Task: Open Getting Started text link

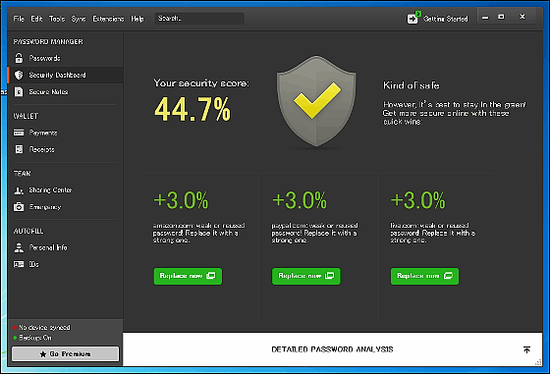Action: point(446,19)
